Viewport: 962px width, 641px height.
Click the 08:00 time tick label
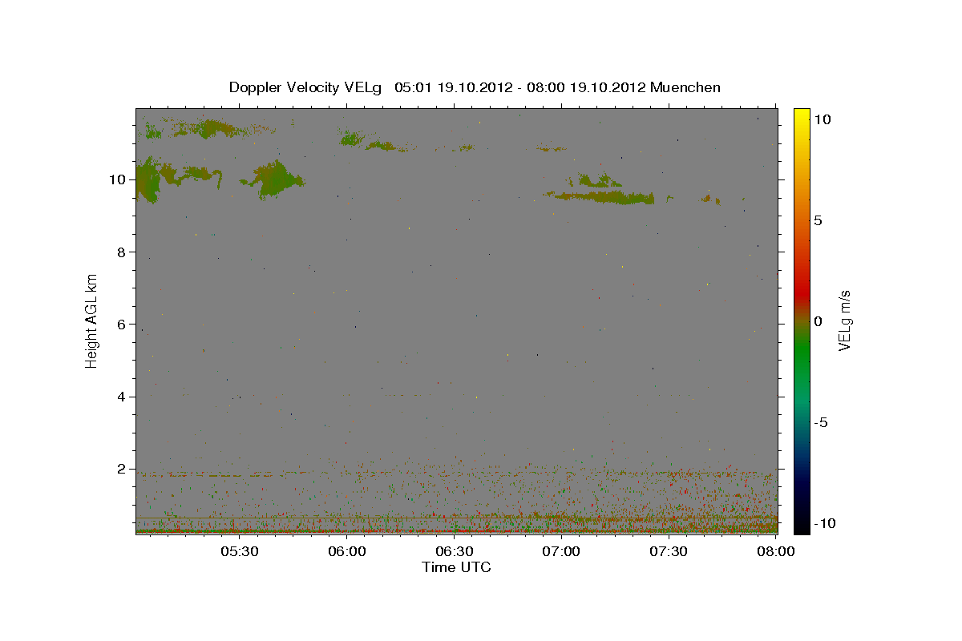pos(775,551)
